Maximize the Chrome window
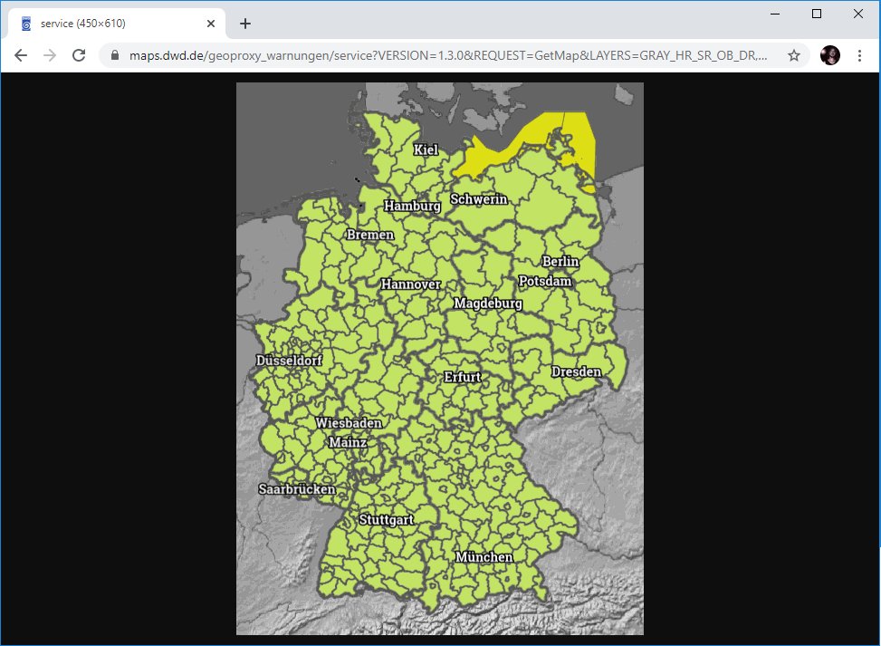Image resolution: width=881 pixels, height=646 pixels. (817, 14)
